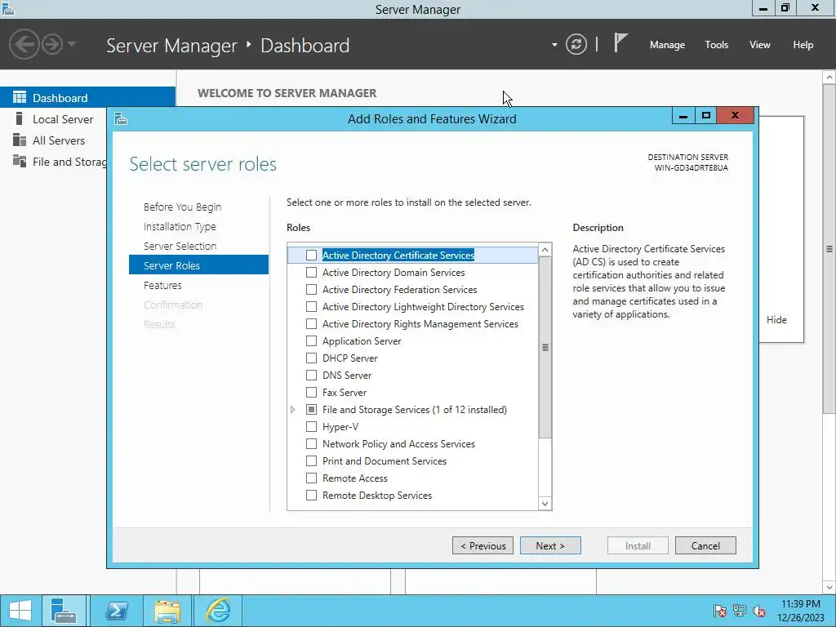Go to Before You Begin step

(x=182, y=207)
